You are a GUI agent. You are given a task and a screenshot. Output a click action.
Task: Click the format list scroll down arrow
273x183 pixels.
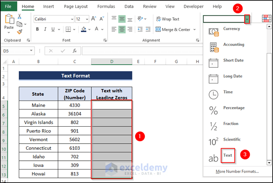pyautogui.click(x=269, y=163)
